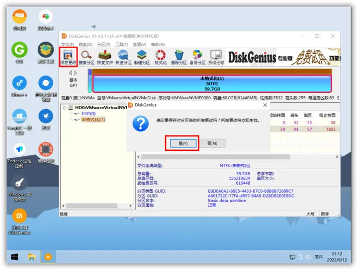Open the 磁盘(D) menu
This screenshot has height=270, width=358.
[x=86, y=45]
